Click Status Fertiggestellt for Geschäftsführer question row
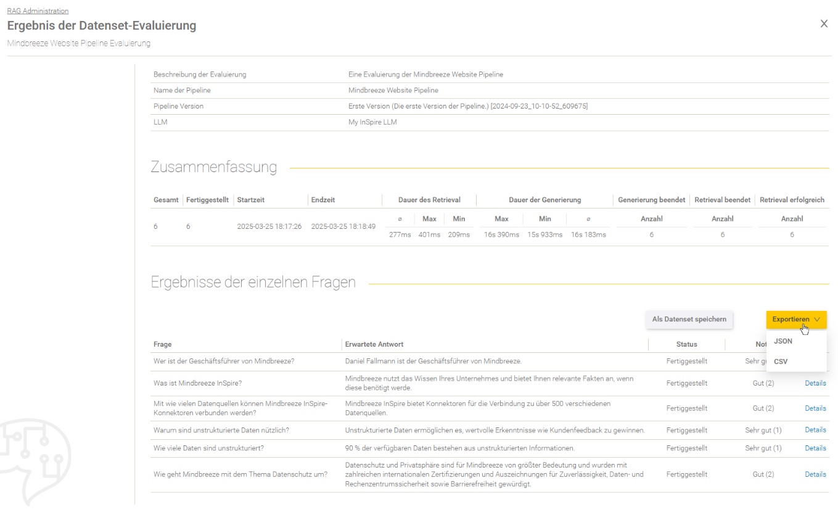 pyautogui.click(x=686, y=361)
